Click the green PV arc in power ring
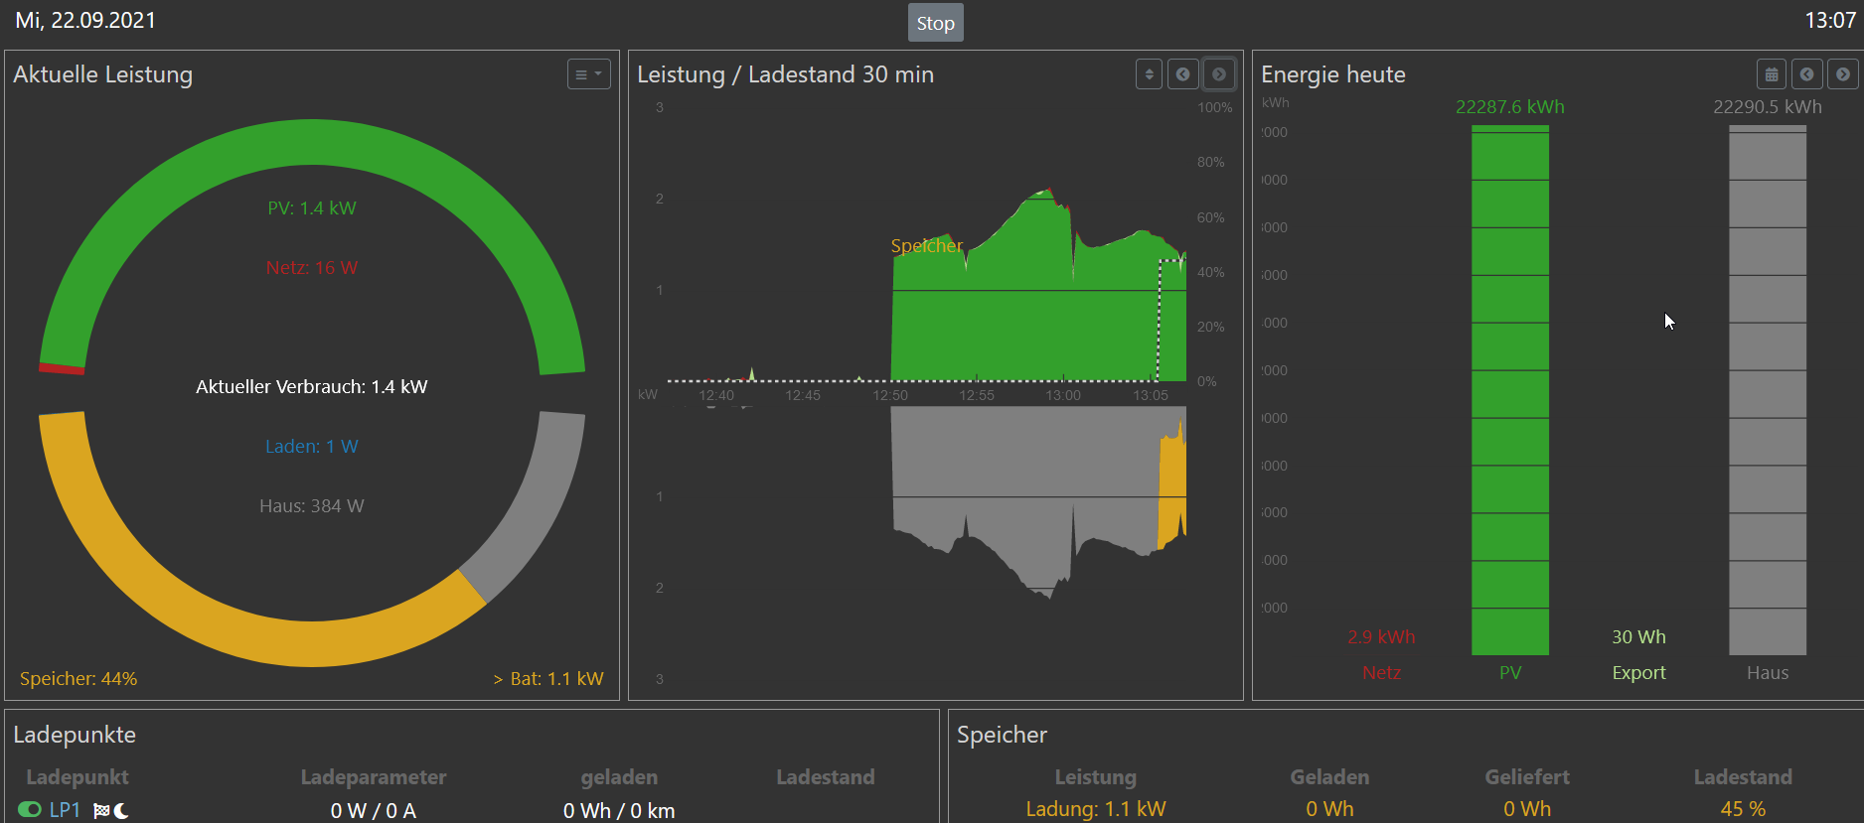This screenshot has height=823, width=1864. [311, 142]
